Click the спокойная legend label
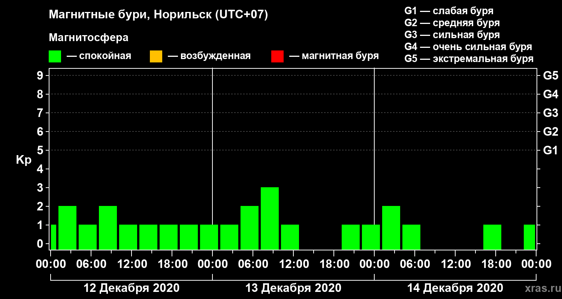The height and width of the screenshot is (299, 562). (105, 56)
